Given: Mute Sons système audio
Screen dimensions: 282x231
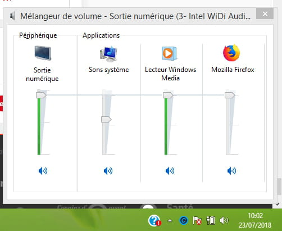Looking at the screenshot, I should pyautogui.click(x=108, y=171).
